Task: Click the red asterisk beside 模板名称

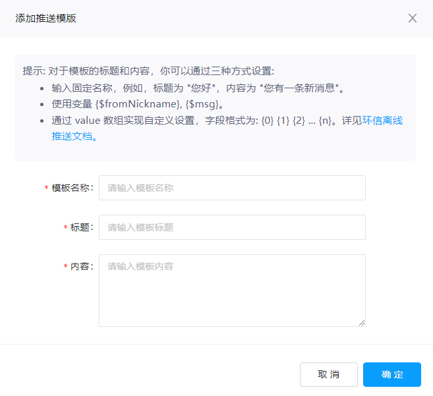Action: 46,188
